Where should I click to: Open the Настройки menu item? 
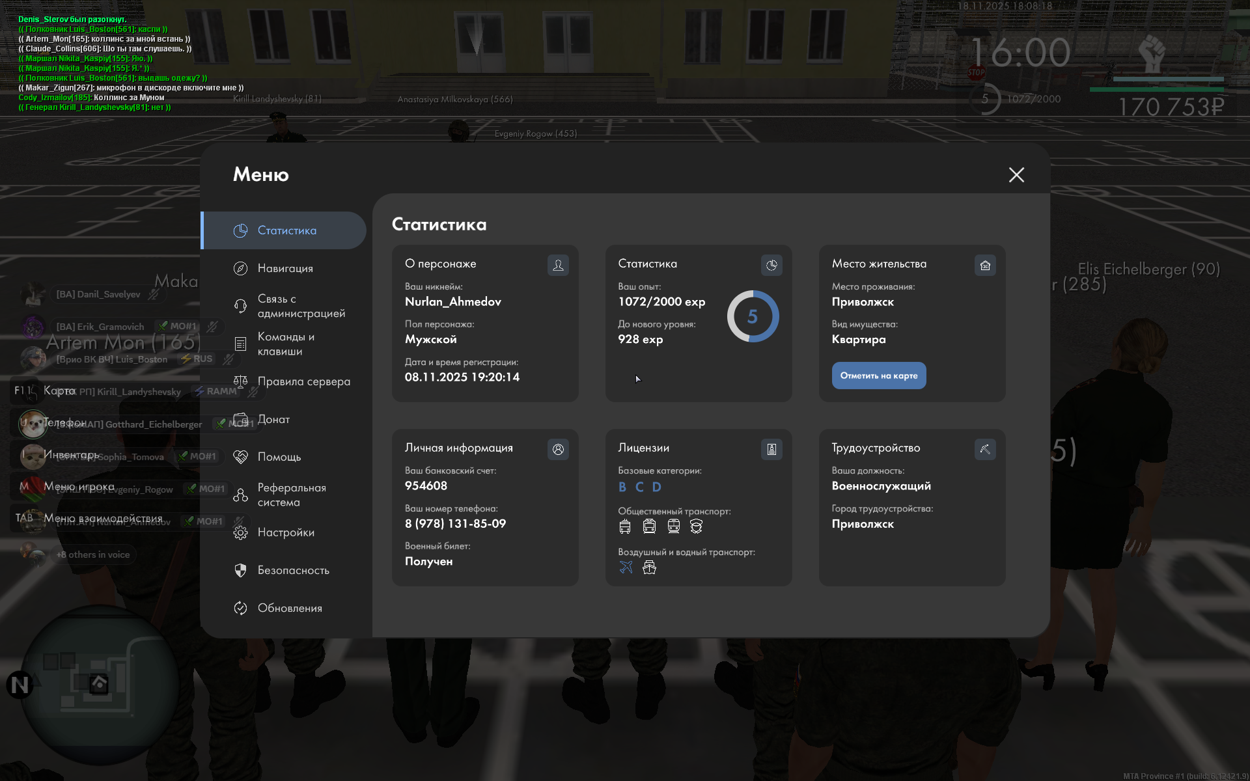(285, 532)
